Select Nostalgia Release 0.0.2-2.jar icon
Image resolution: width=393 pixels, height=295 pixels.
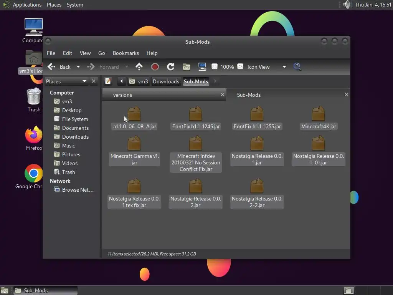257,186
